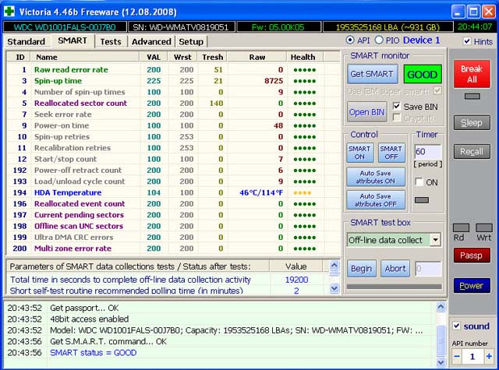Check the Timer ON checkbox
The image size is (499, 370).
[x=419, y=181]
